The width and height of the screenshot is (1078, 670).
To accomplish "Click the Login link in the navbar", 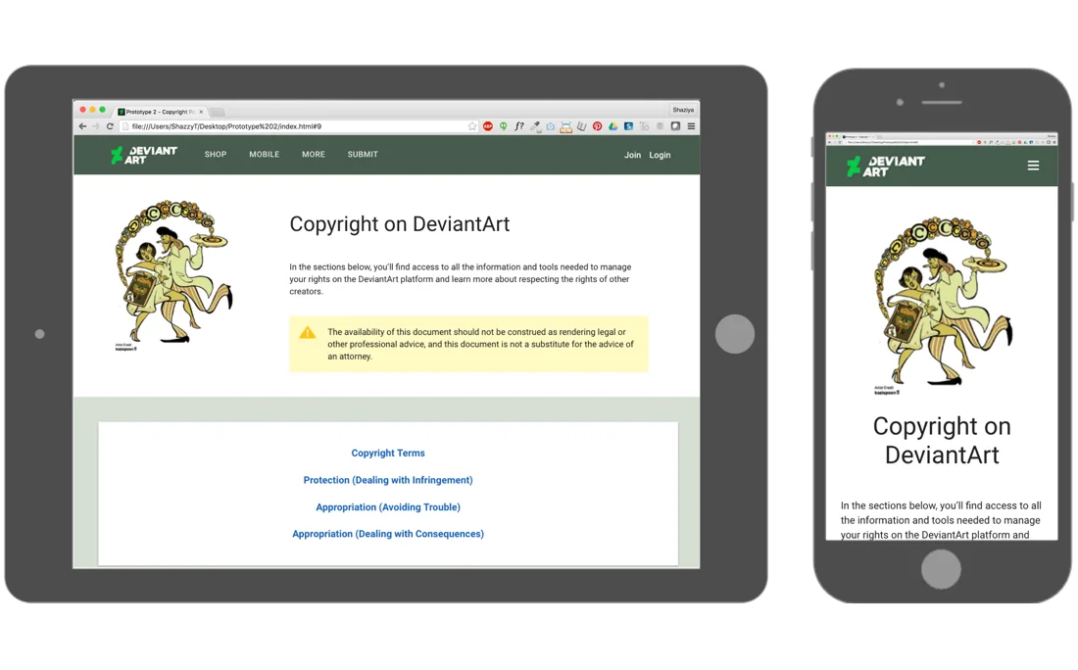I will click(660, 156).
